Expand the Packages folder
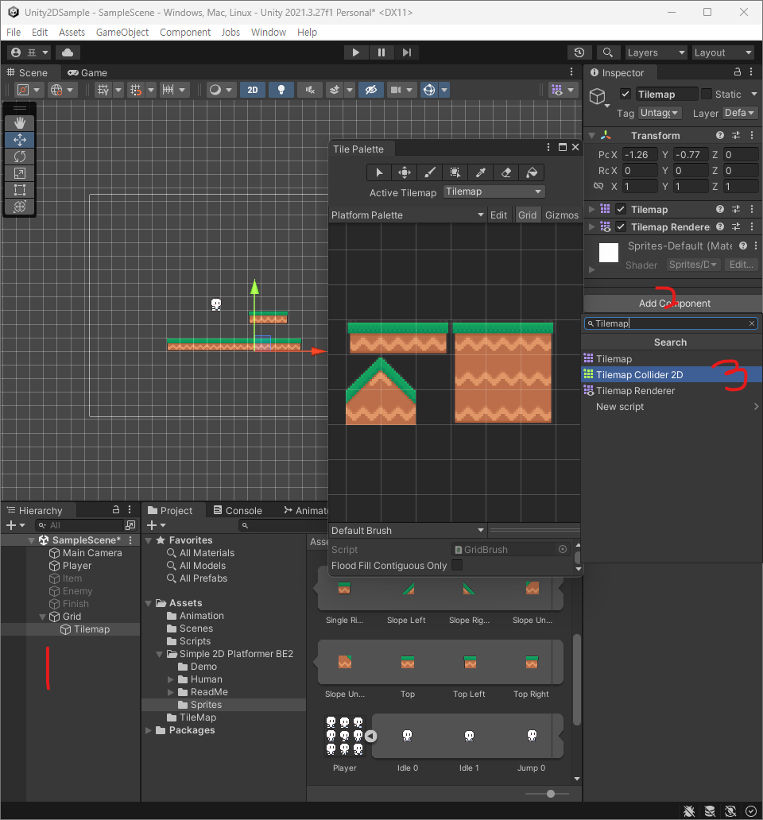This screenshot has width=763, height=820. [x=149, y=730]
